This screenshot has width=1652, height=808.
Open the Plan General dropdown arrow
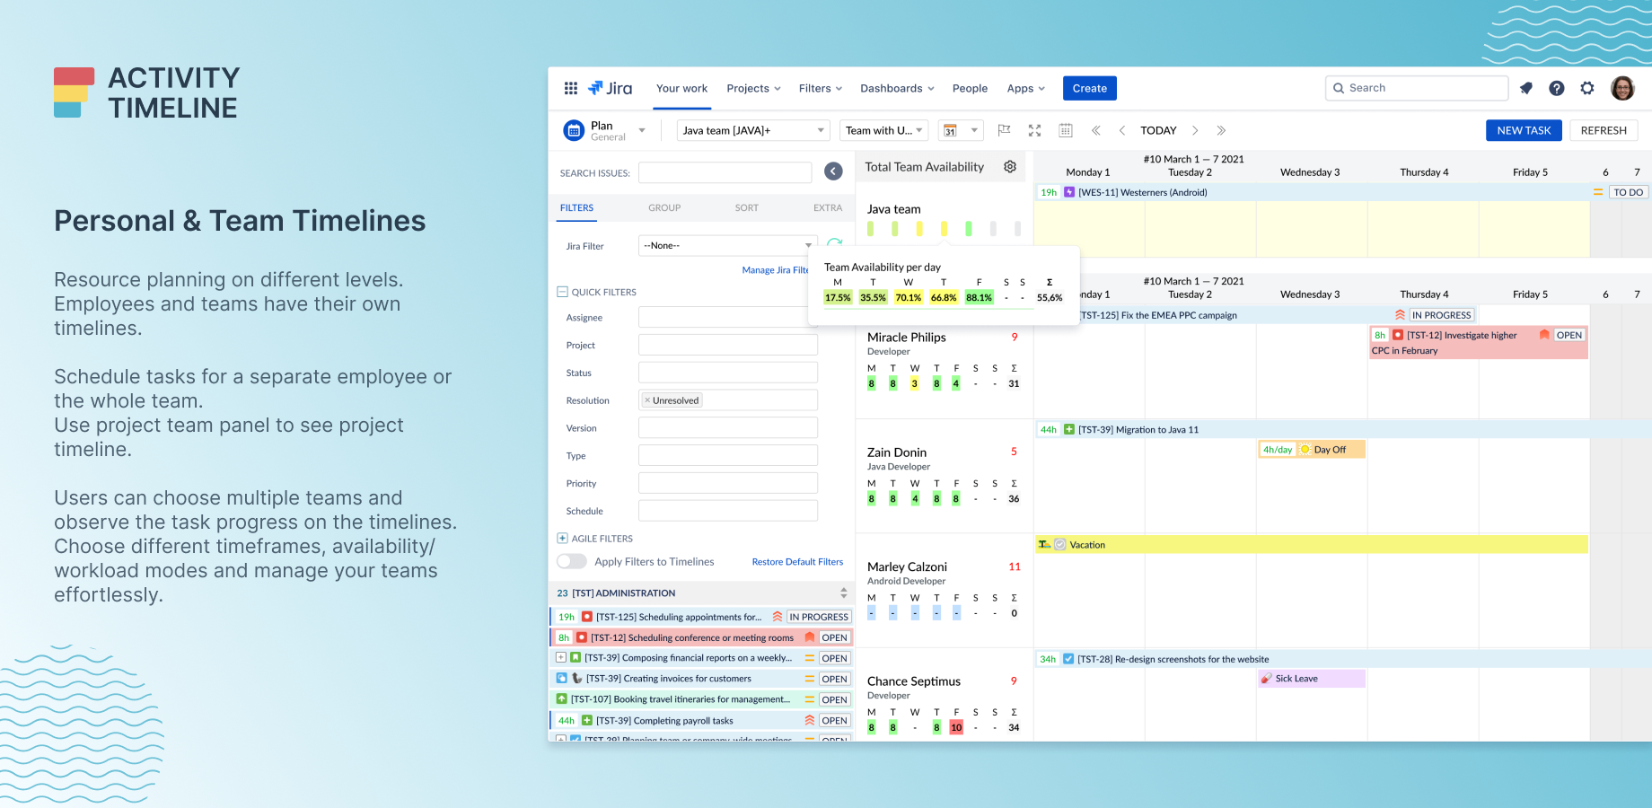[x=642, y=130]
